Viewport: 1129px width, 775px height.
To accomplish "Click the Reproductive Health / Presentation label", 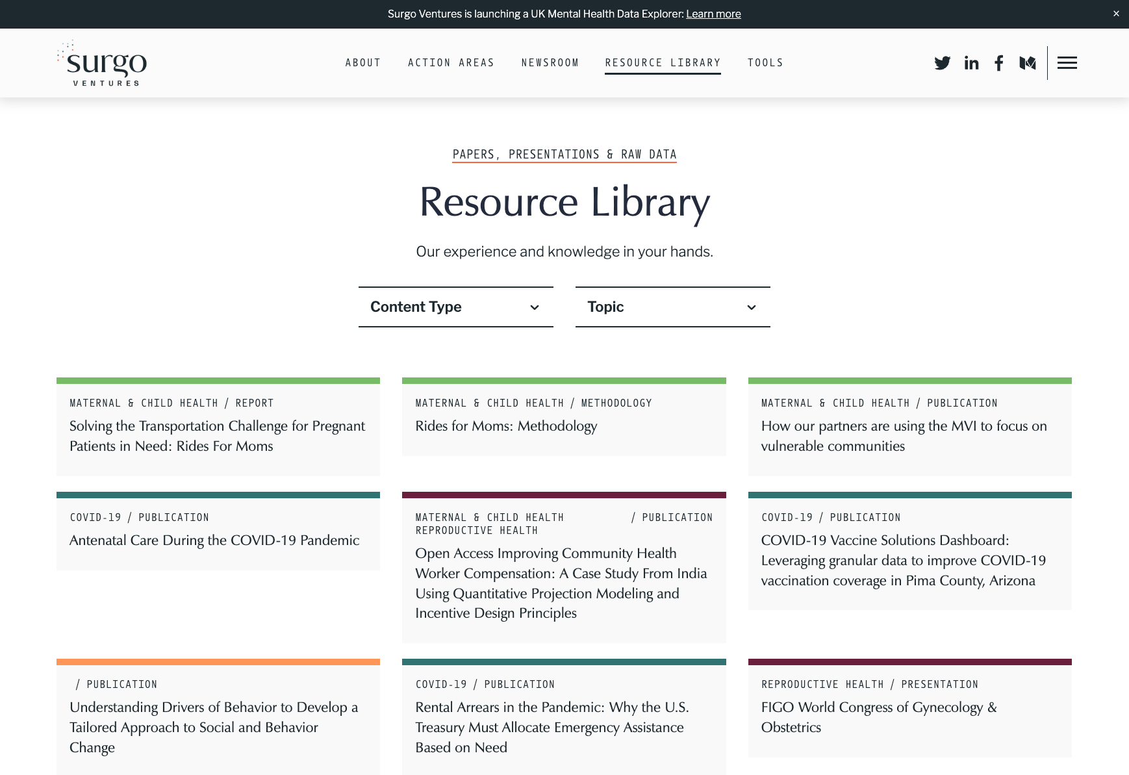I will point(869,685).
